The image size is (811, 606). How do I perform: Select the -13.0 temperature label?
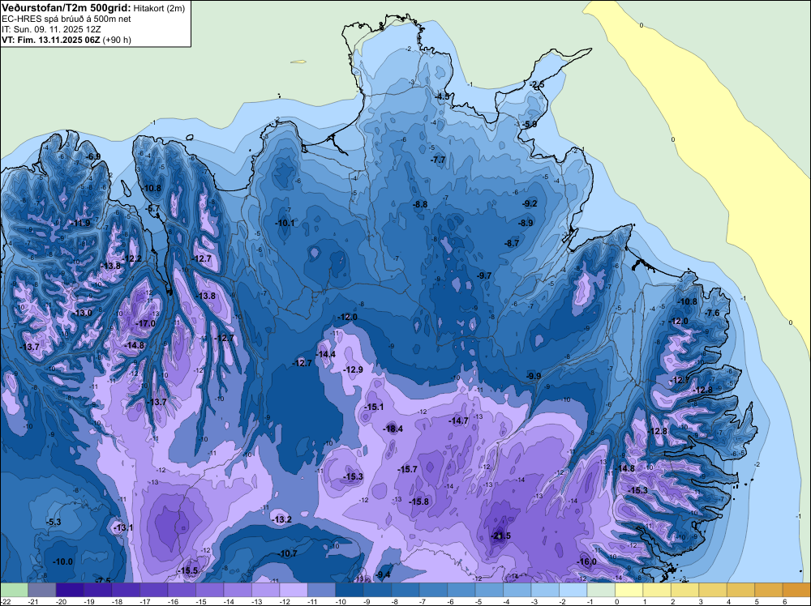(82, 313)
